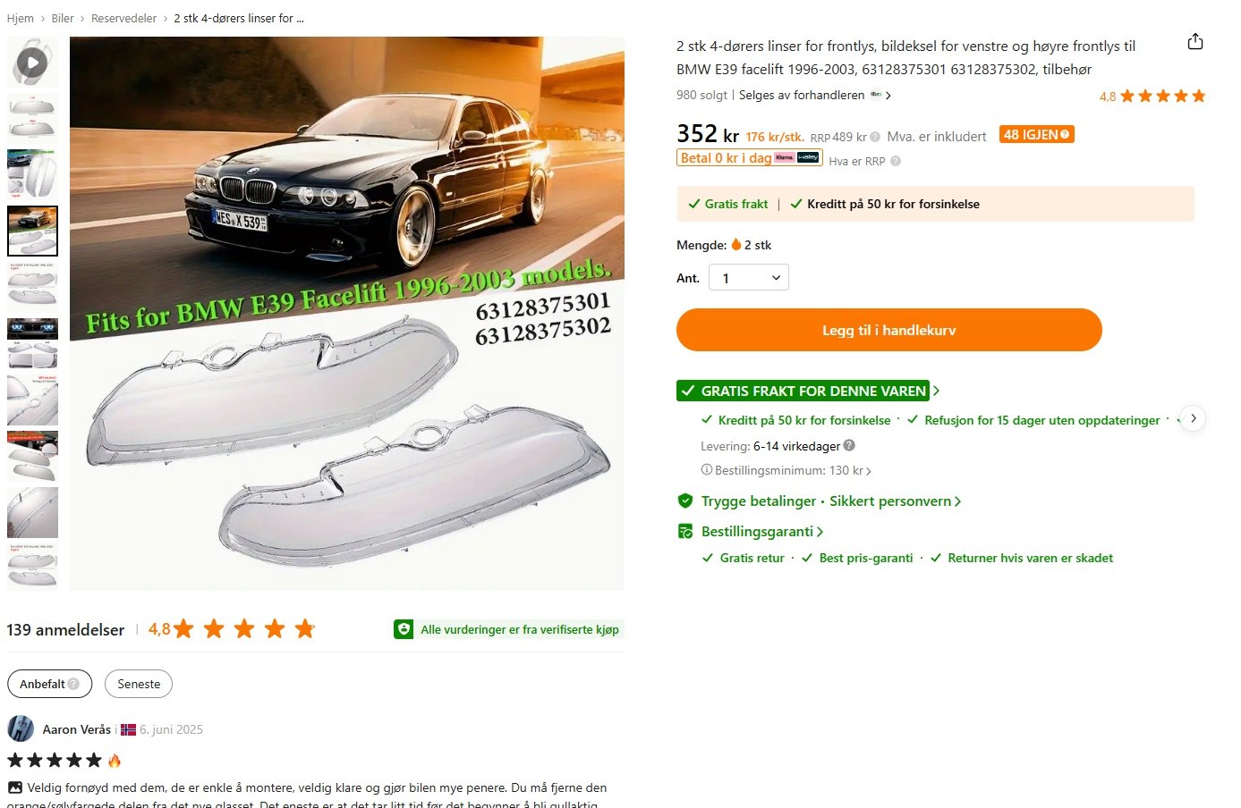Open 'Reservedeler' breadcrumb link
The image size is (1241, 808).
point(123,18)
